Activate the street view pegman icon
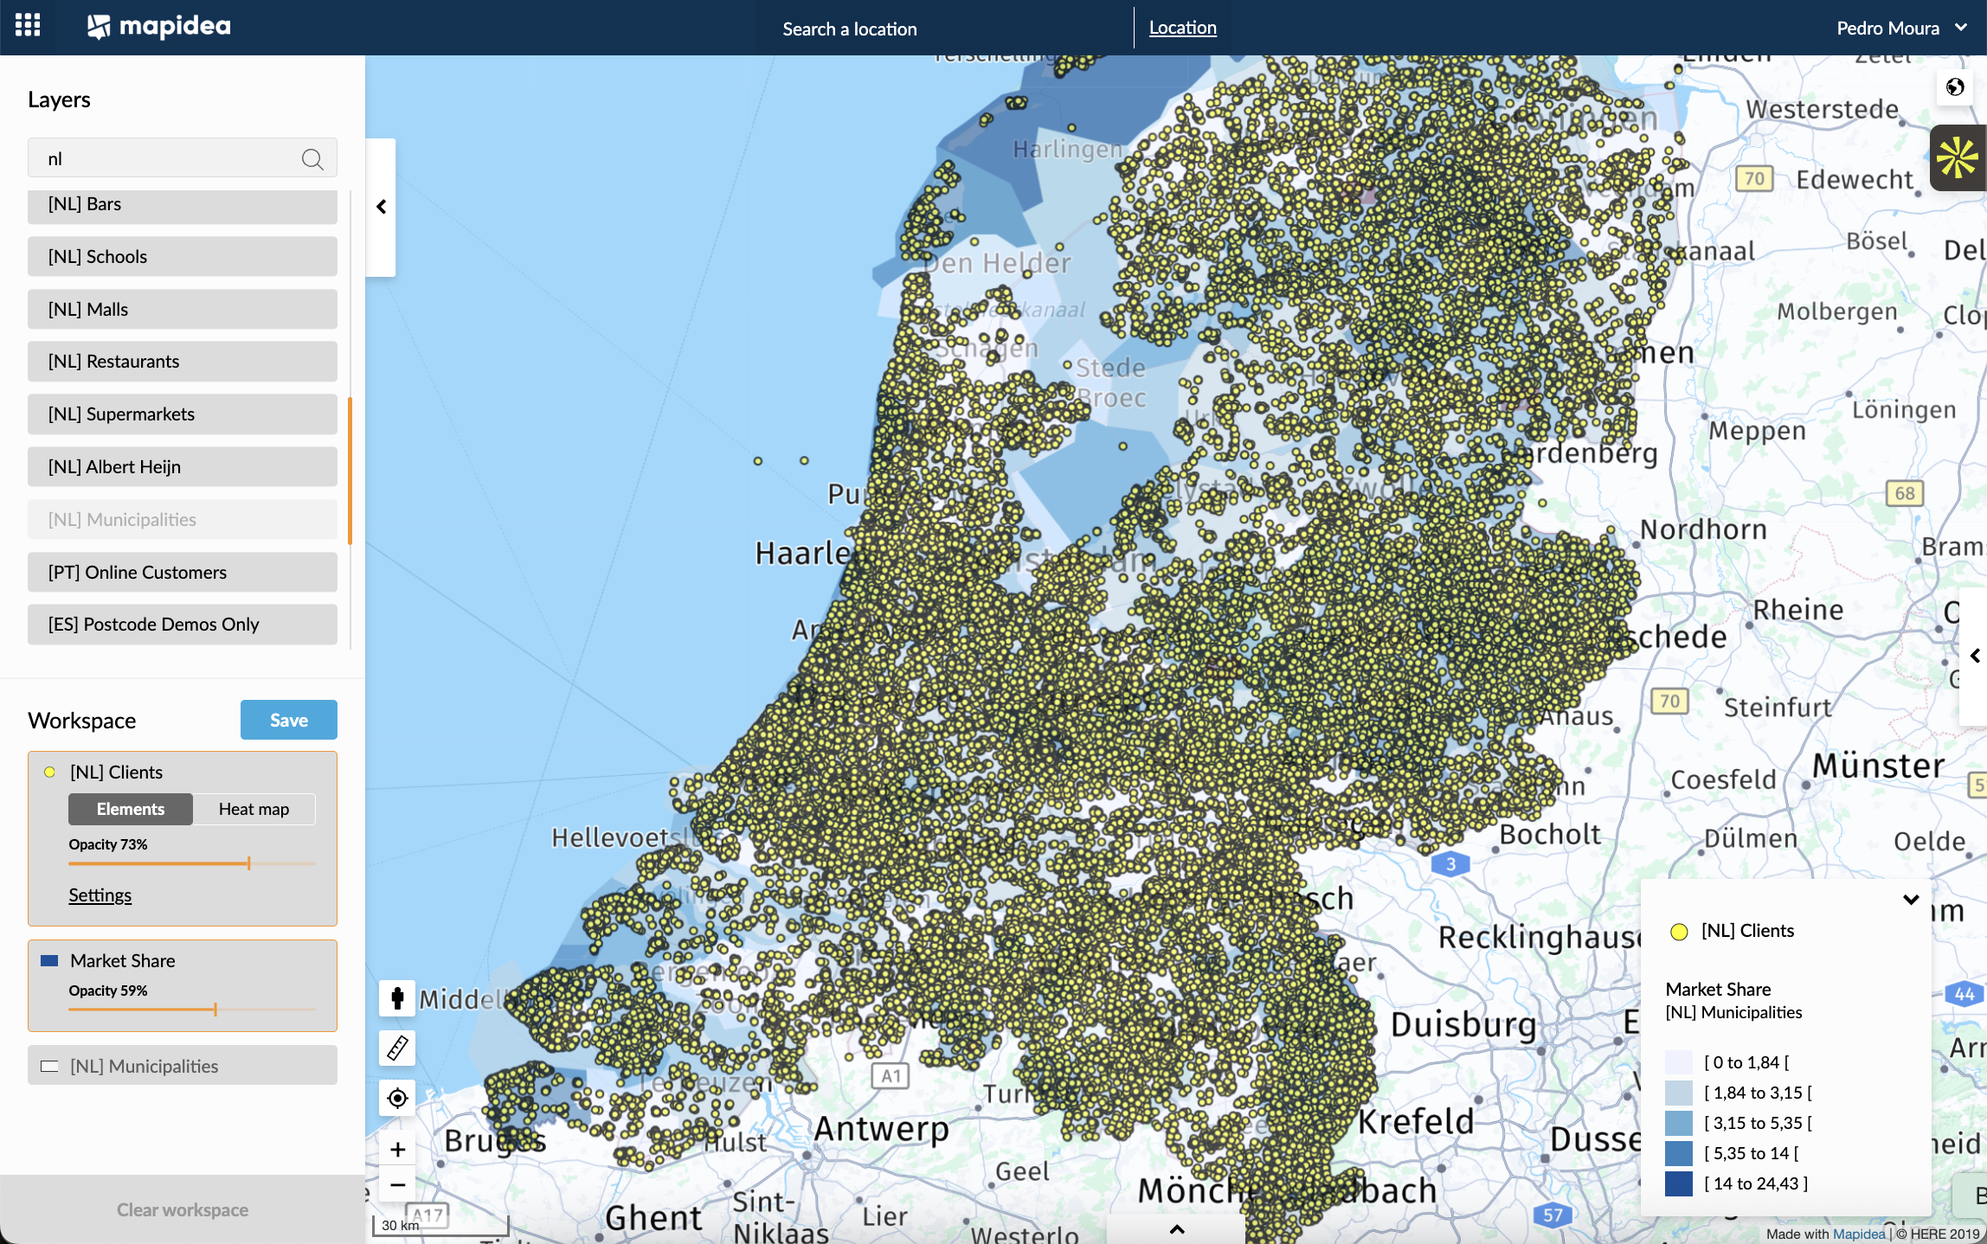Screen dimensions: 1987x1244 397,998
